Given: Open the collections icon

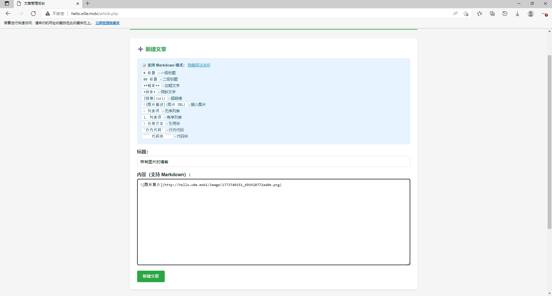Looking at the screenshot, I should click(492, 14).
